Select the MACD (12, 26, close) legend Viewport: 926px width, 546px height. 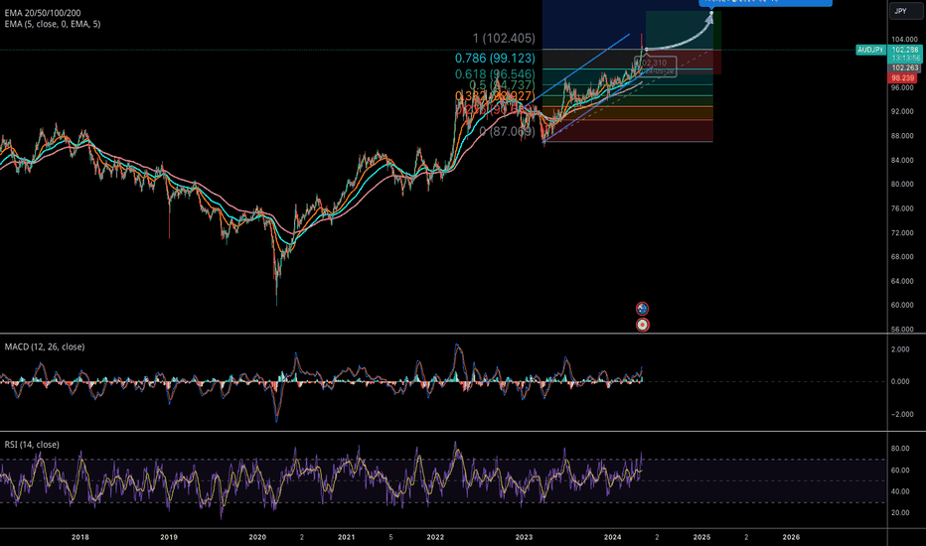[x=45, y=347]
